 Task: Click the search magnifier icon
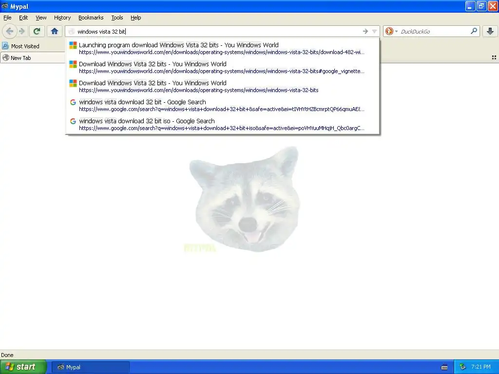pyautogui.click(x=474, y=31)
